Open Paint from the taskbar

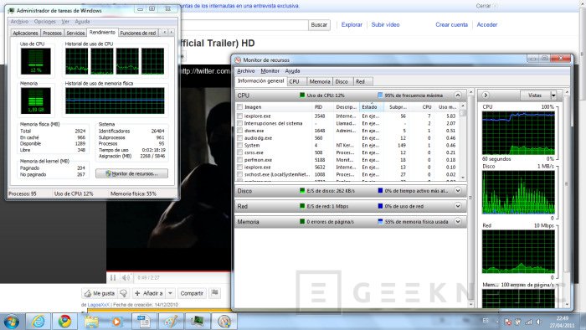pyautogui.click(x=171, y=322)
